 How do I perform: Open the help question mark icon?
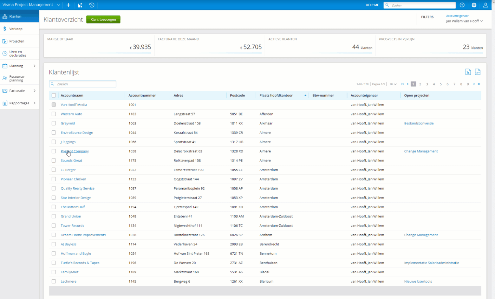[x=462, y=5]
